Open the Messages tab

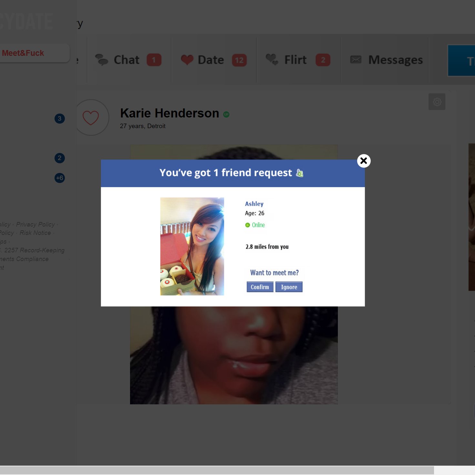coord(385,60)
